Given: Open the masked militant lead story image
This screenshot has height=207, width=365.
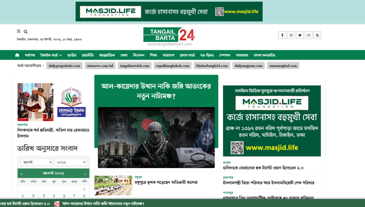Looking at the screenshot, I should 156,137.
